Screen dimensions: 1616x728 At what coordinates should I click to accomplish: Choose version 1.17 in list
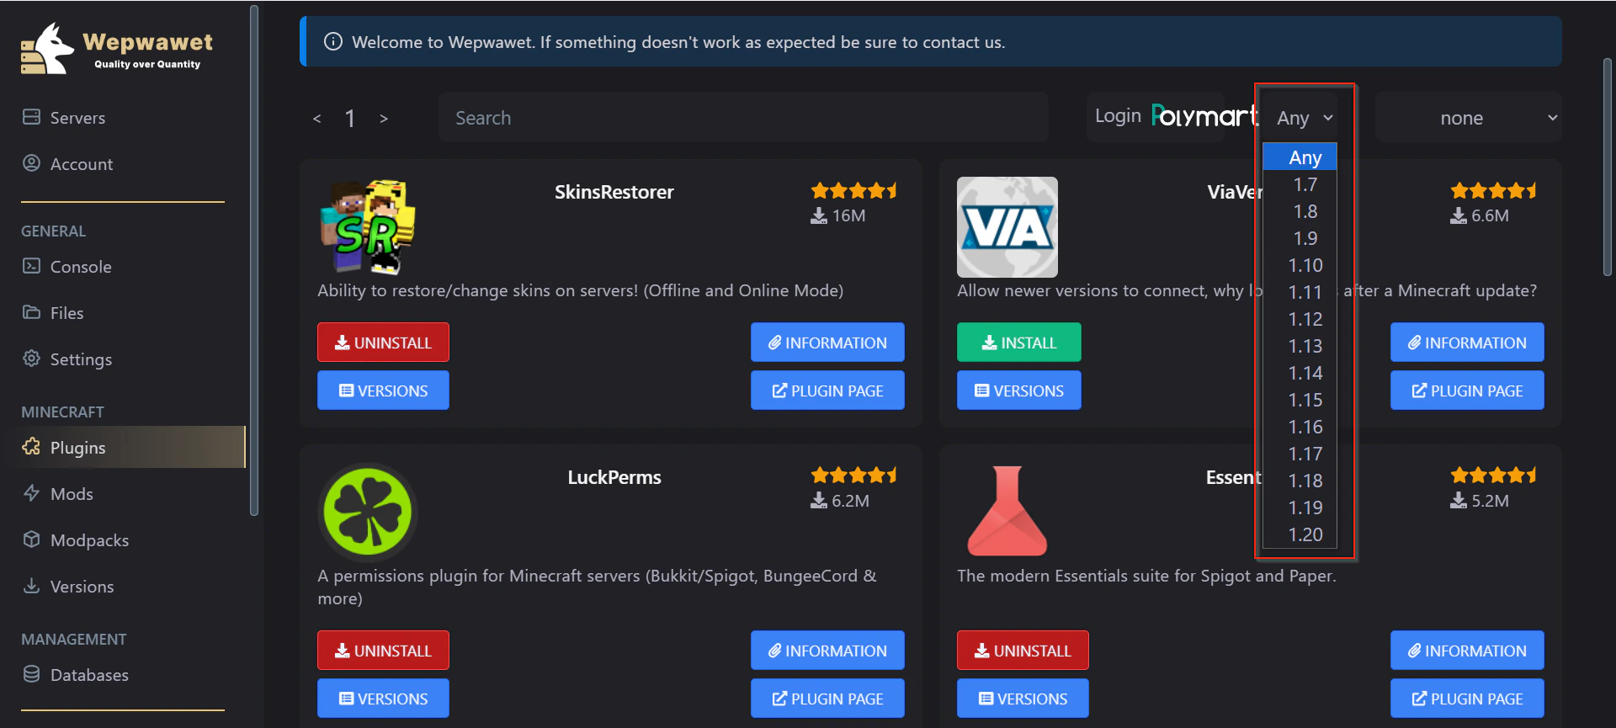[1300, 454]
